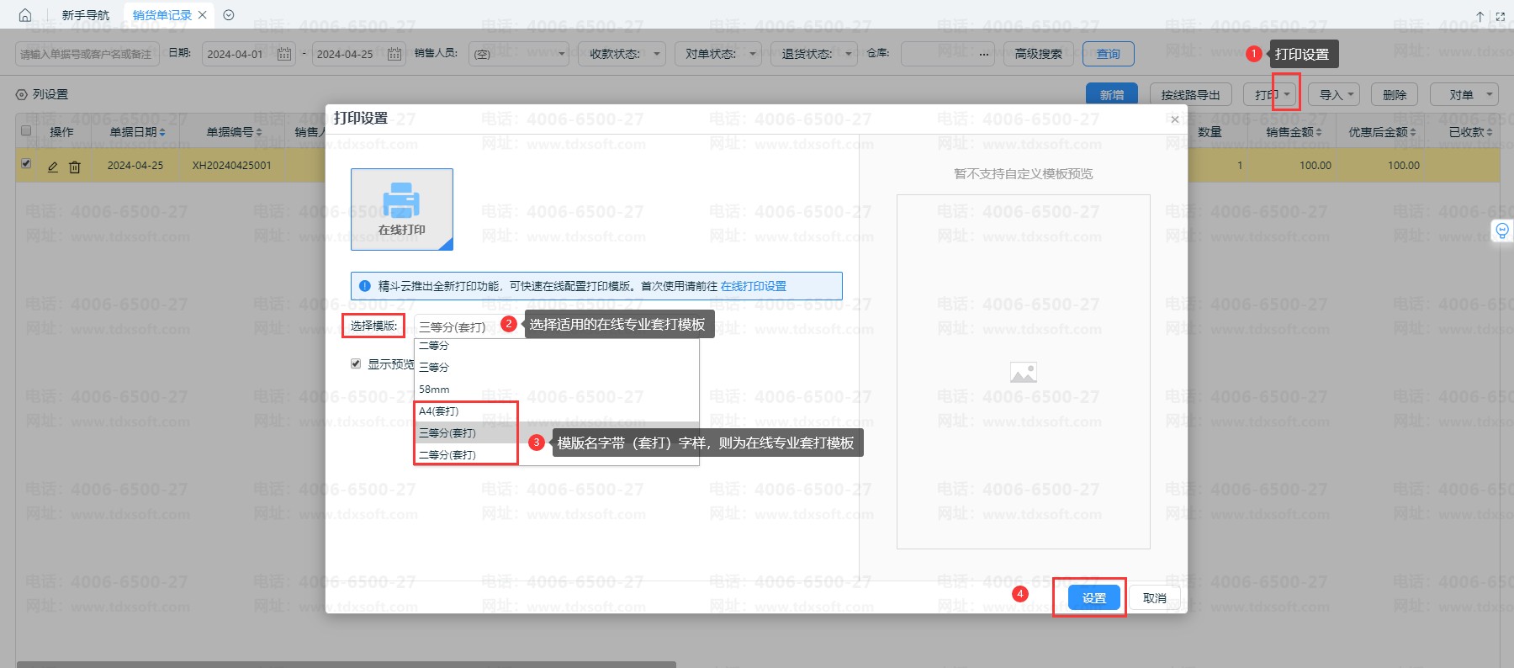Uncheck the first sales record row checkbox
The height and width of the screenshot is (668, 1514).
[26, 164]
